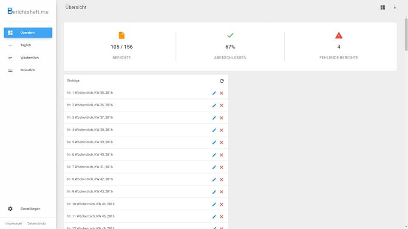
Task: Click the settings gear icon
Action: (x=10, y=209)
